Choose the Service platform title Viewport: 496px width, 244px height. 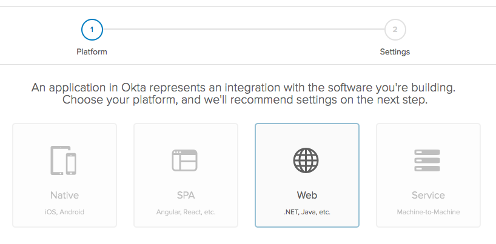pyautogui.click(x=428, y=196)
